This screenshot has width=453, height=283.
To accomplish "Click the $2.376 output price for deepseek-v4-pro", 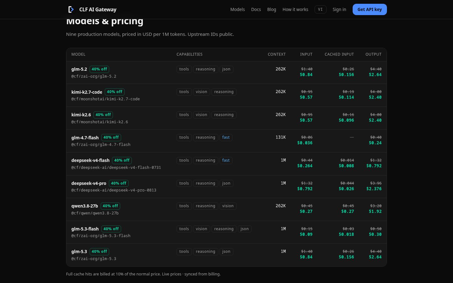I will point(374,189).
